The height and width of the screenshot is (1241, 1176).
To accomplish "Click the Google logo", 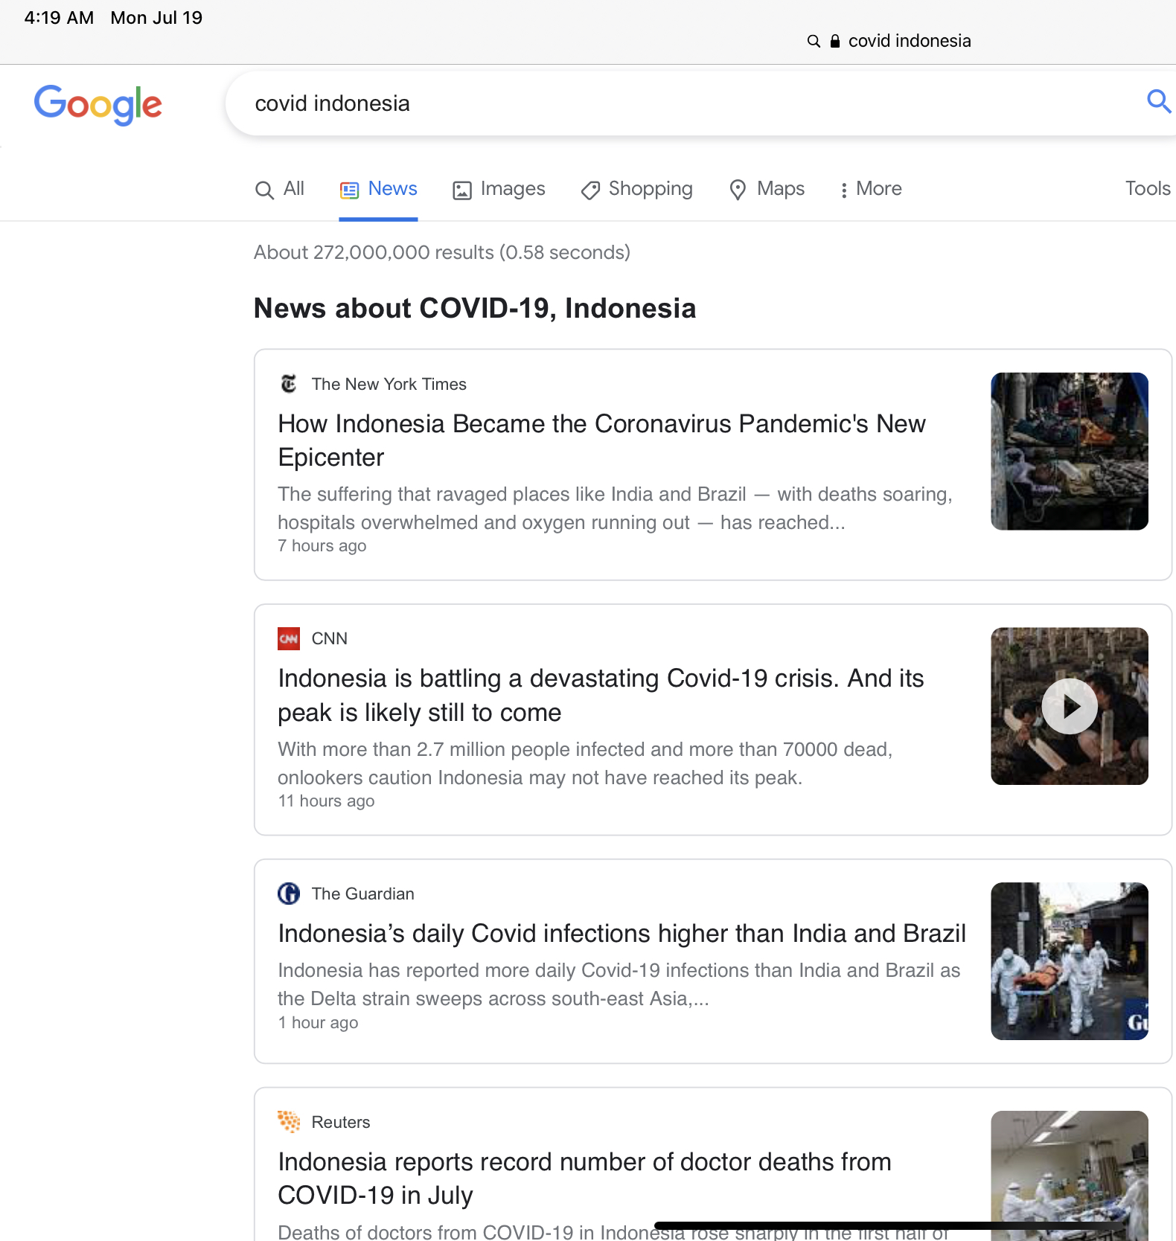I will (98, 104).
